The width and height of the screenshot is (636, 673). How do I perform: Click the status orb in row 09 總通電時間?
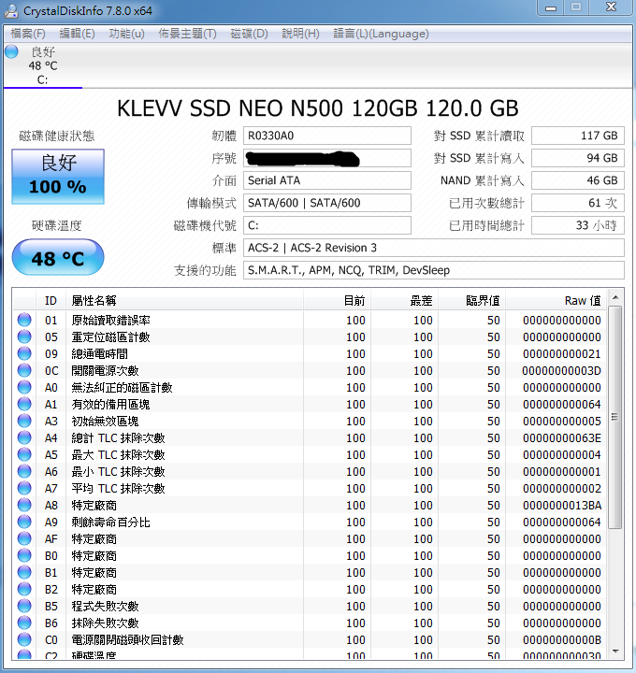point(24,353)
